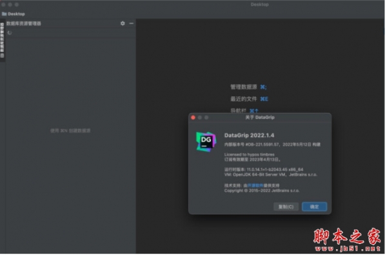Toggle the vertical database explorer sidebar tab
The width and height of the screenshot is (387, 255).
[x=2, y=40]
